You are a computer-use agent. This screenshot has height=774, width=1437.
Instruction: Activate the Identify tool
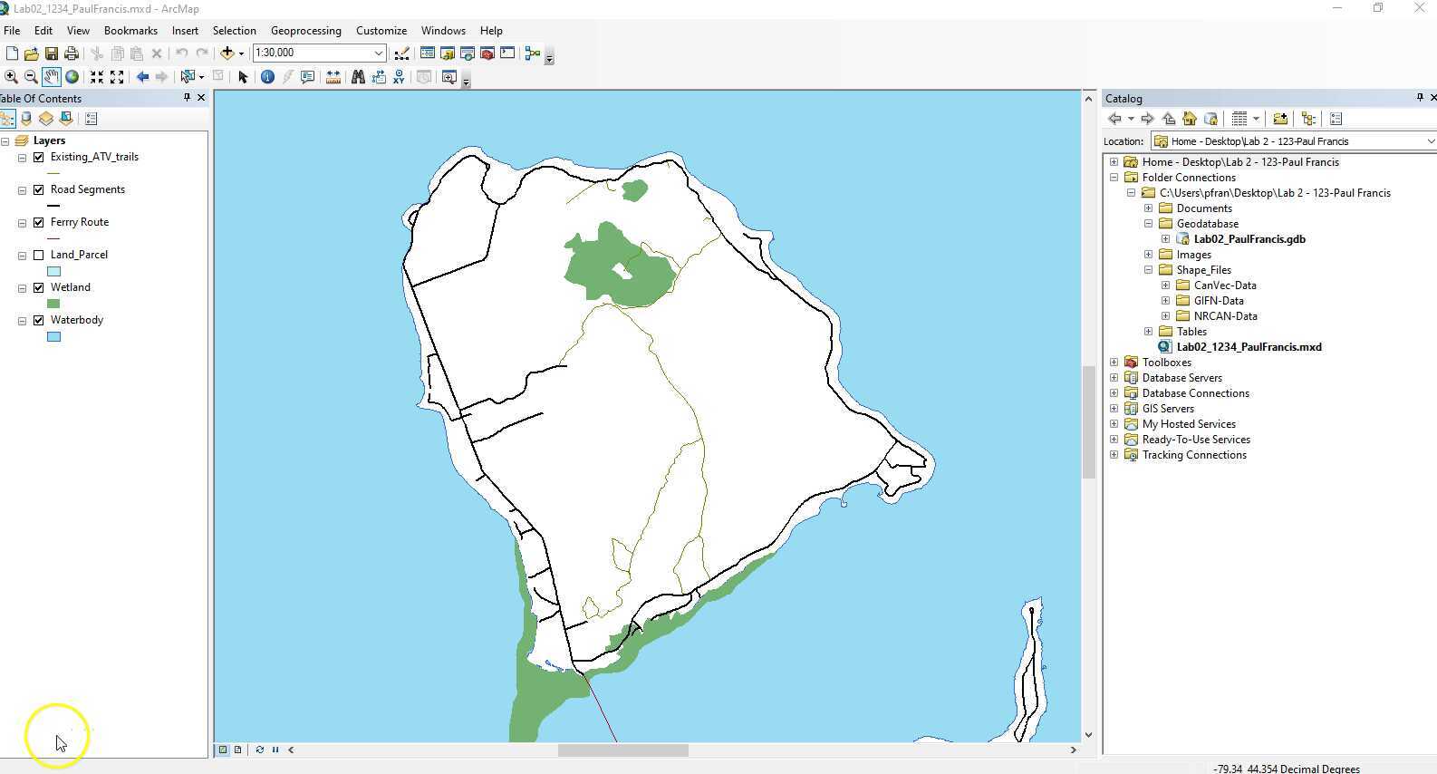267,77
